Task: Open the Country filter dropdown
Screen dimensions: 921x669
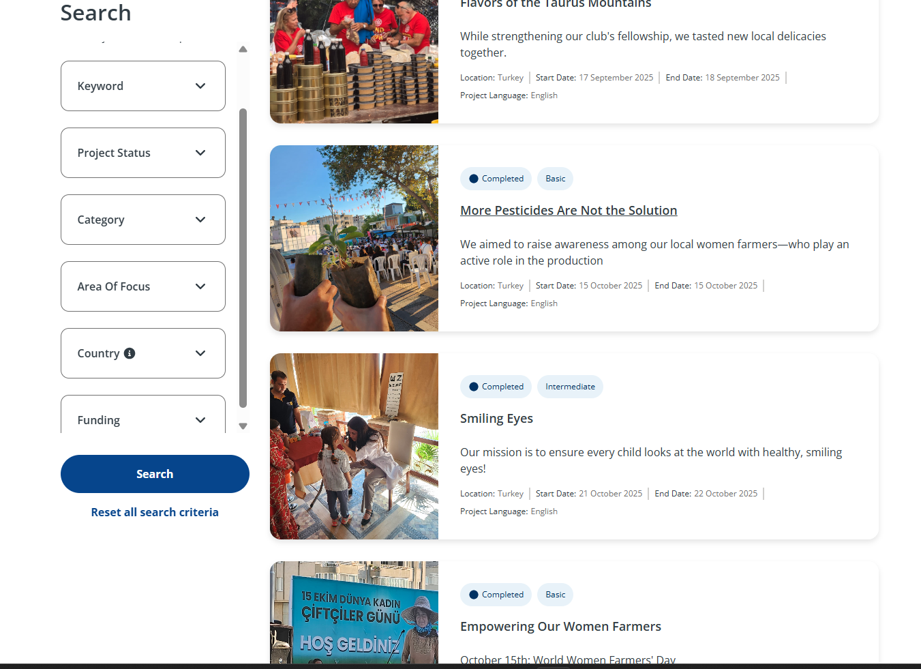Action: (x=143, y=353)
